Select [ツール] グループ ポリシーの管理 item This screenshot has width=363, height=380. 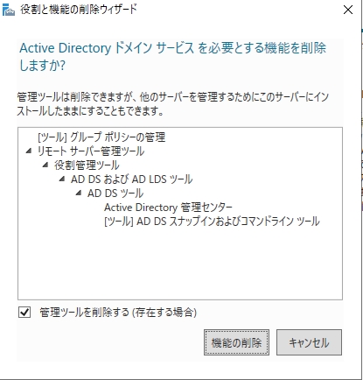pos(101,137)
